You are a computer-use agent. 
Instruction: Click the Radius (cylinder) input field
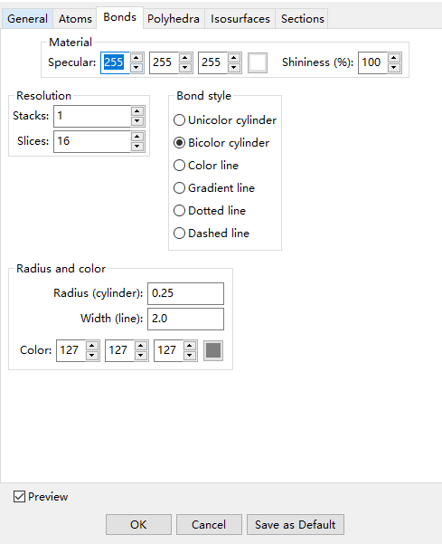[185, 293]
